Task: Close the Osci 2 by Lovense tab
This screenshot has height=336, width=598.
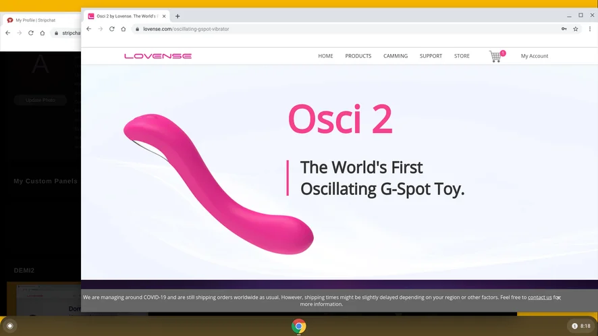Action: [x=164, y=16]
